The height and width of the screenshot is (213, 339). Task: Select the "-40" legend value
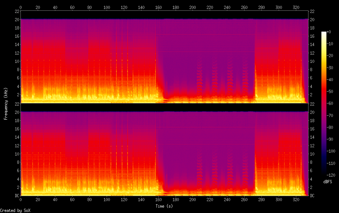[330, 80]
